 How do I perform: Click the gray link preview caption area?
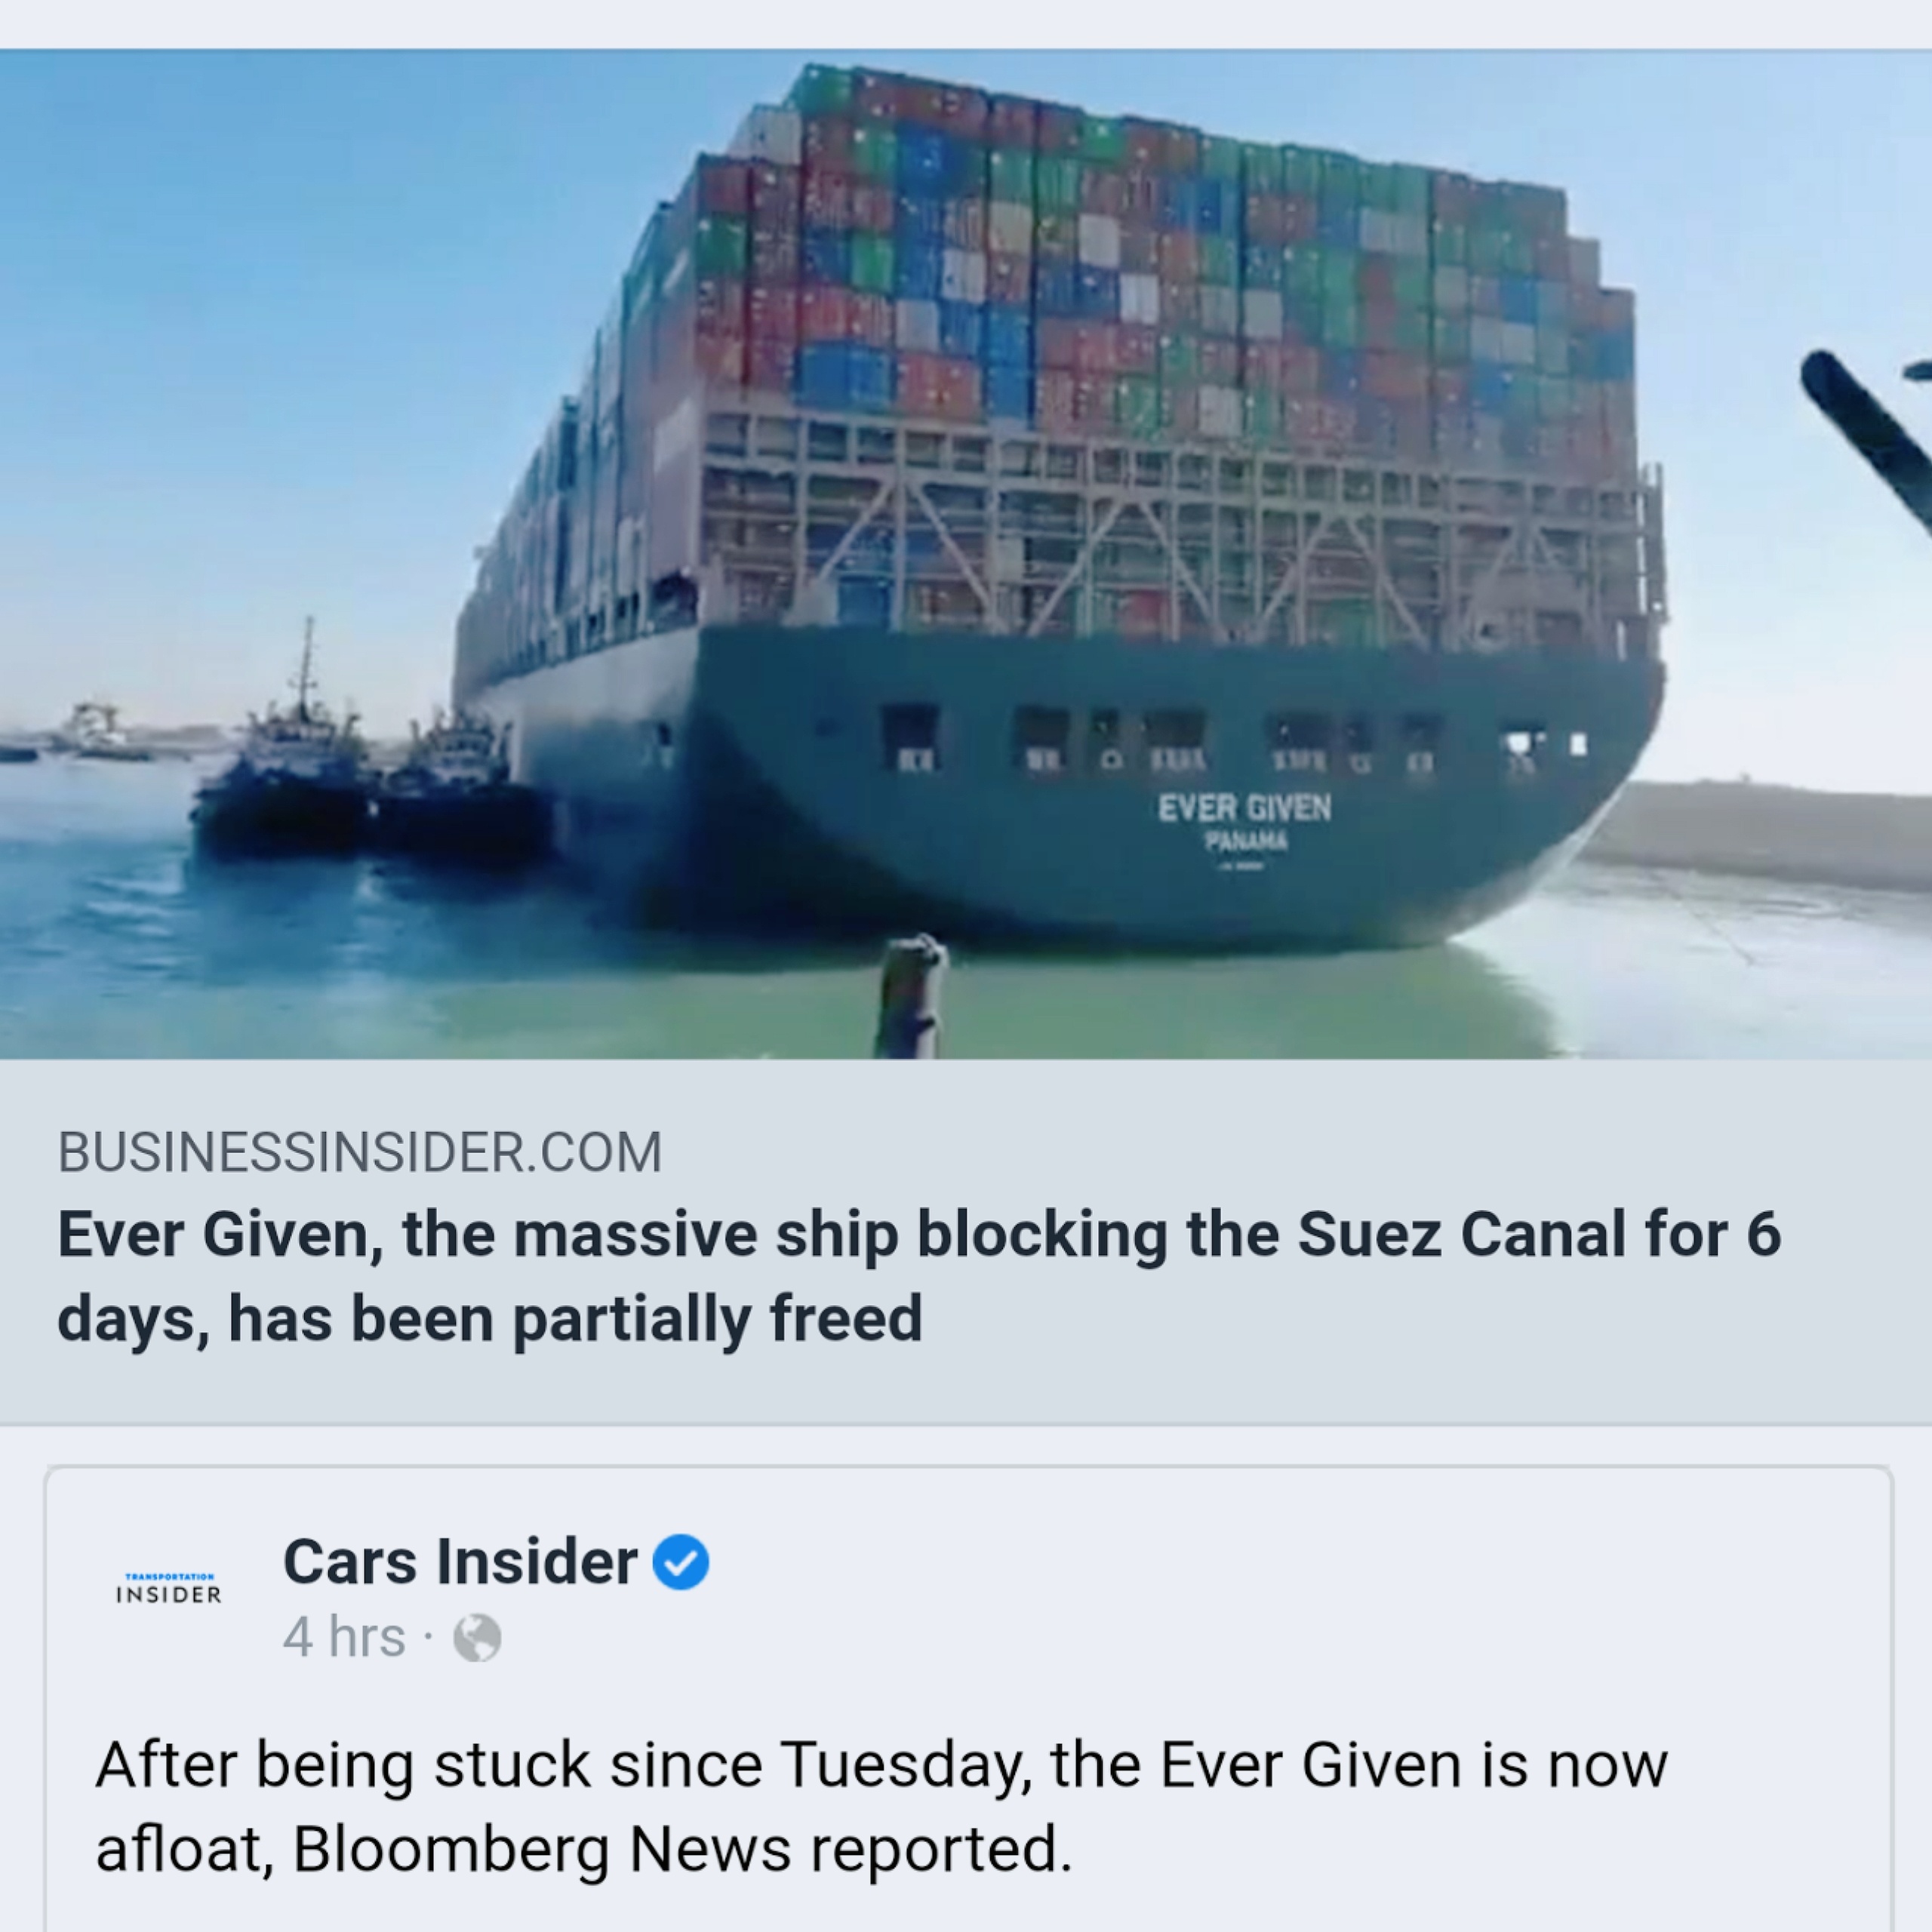tap(966, 1242)
